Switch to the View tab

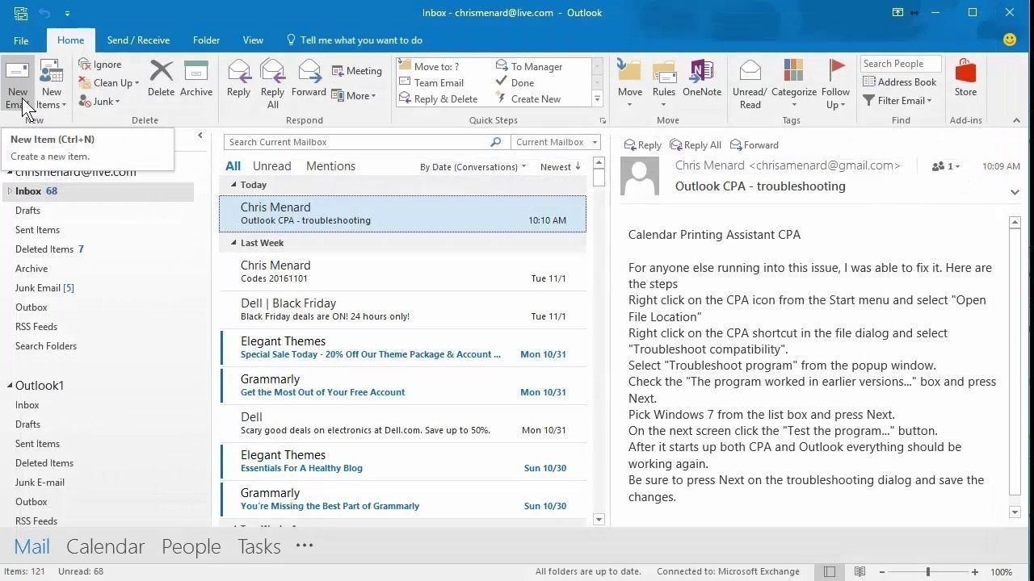click(x=253, y=40)
